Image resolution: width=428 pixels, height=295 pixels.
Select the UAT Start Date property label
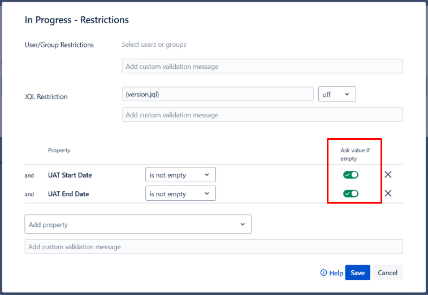tap(70, 175)
